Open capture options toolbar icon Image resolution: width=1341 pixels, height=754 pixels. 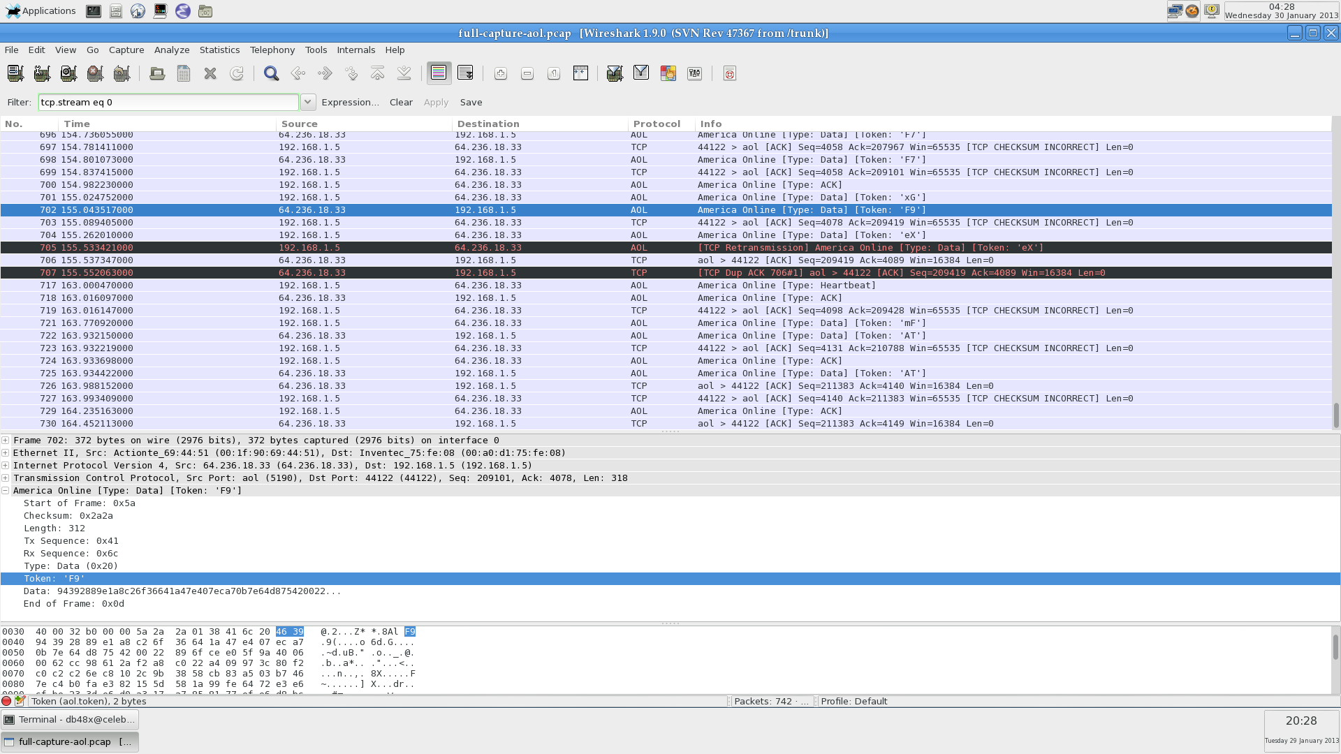[42, 73]
